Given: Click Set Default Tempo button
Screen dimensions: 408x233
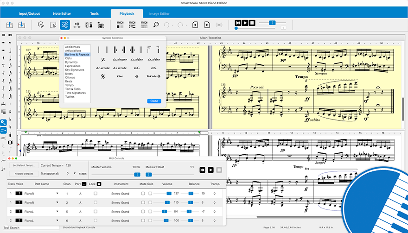Looking at the screenshot, I should 24,165.
